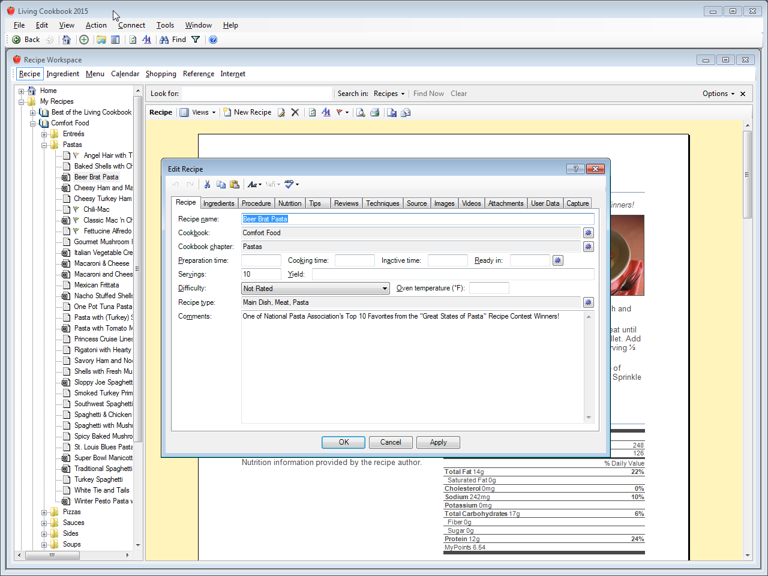Screen dimensions: 768x576
Task: Expand the Entreés chapter in tree
Action: click(44, 134)
